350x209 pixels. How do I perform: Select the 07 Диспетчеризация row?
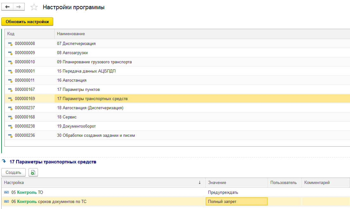pyautogui.click(x=76, y=44)
